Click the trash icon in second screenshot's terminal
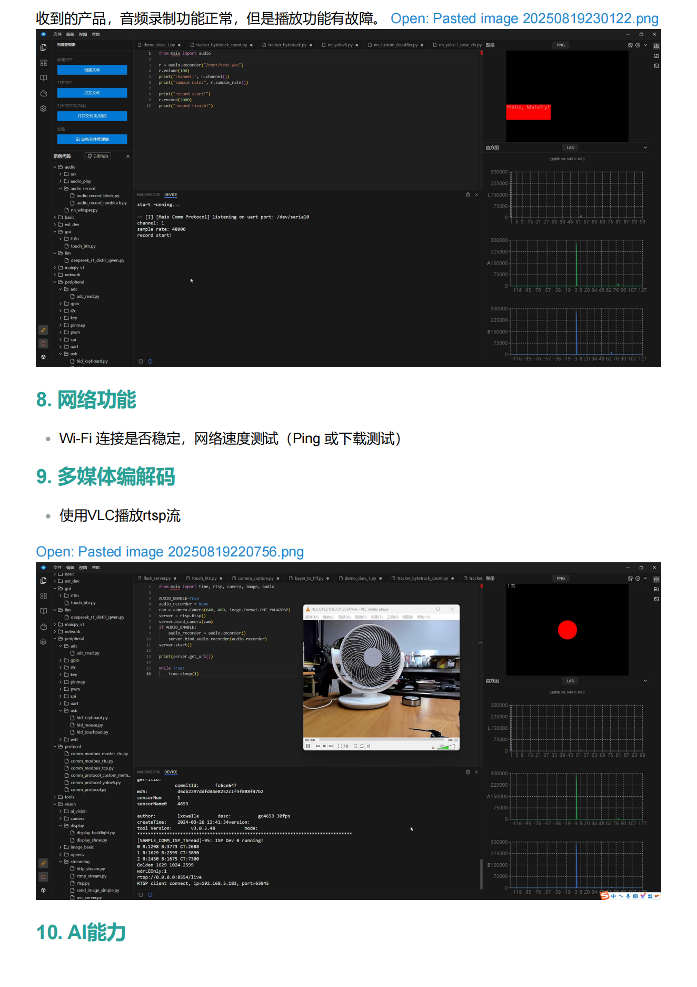The image size is (697, 987). tap(468, 773)
